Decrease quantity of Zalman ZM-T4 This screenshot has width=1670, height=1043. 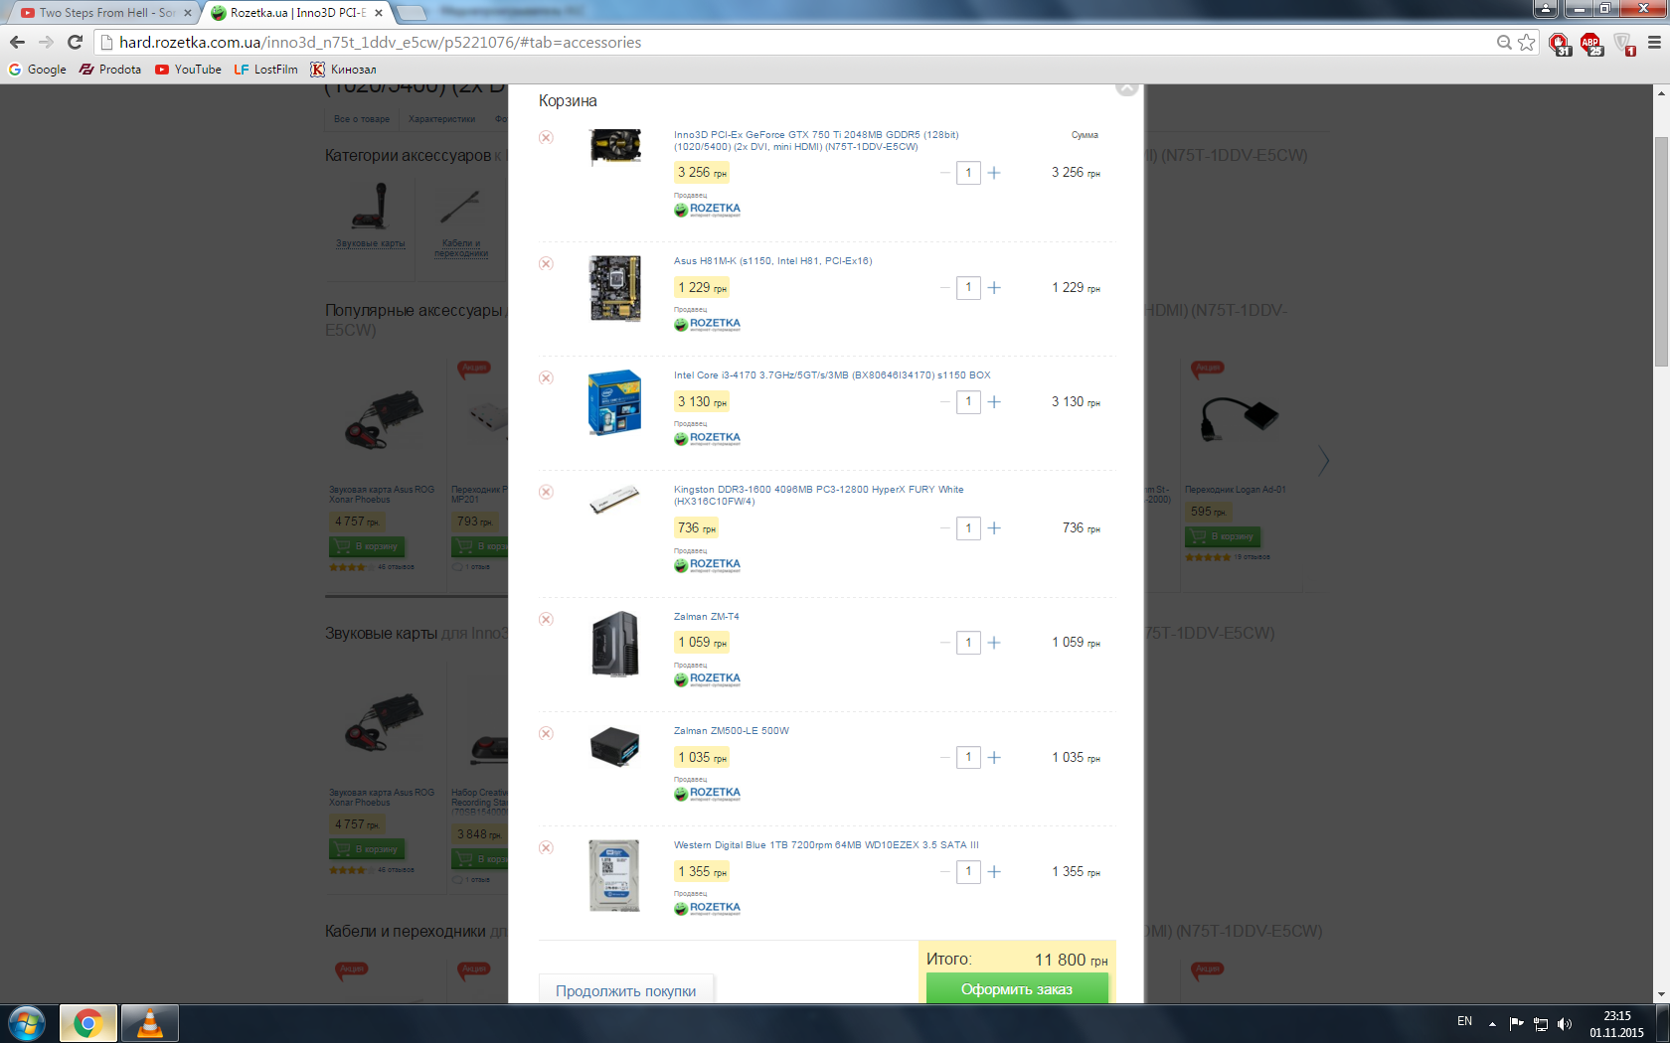point(944,643)
